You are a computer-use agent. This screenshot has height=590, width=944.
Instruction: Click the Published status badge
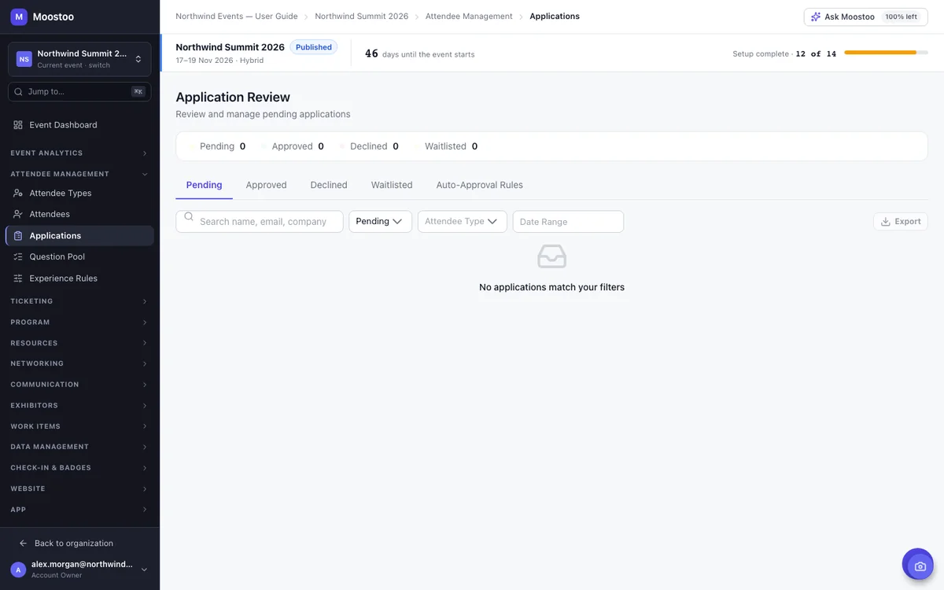click(314, 47)
